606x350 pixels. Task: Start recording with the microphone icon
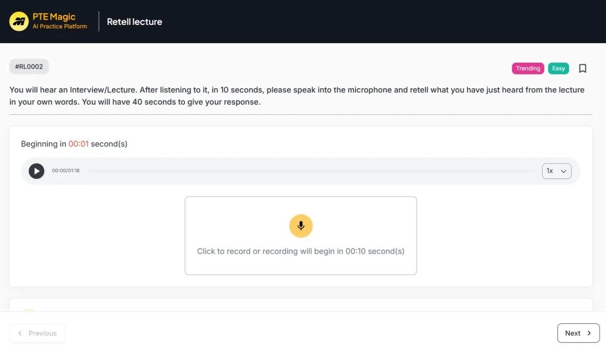tap(301, 226)
